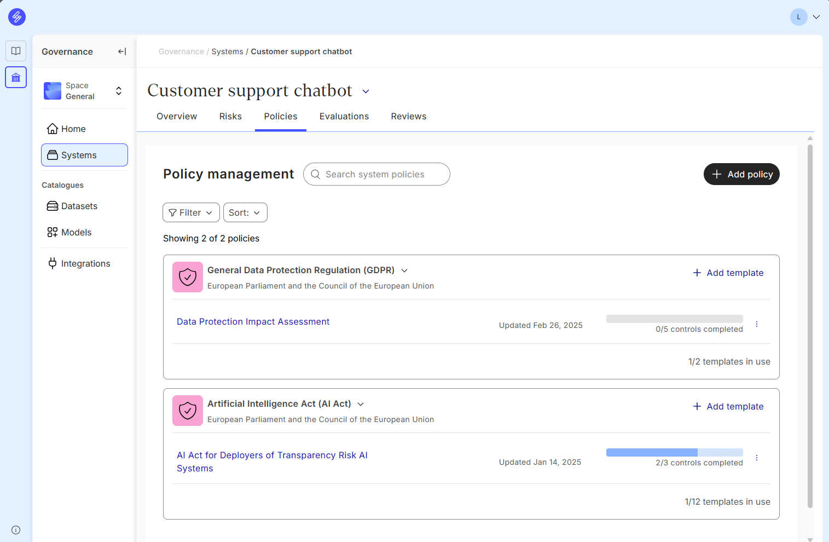Click the Add policy button

click(x=741, y=174)
